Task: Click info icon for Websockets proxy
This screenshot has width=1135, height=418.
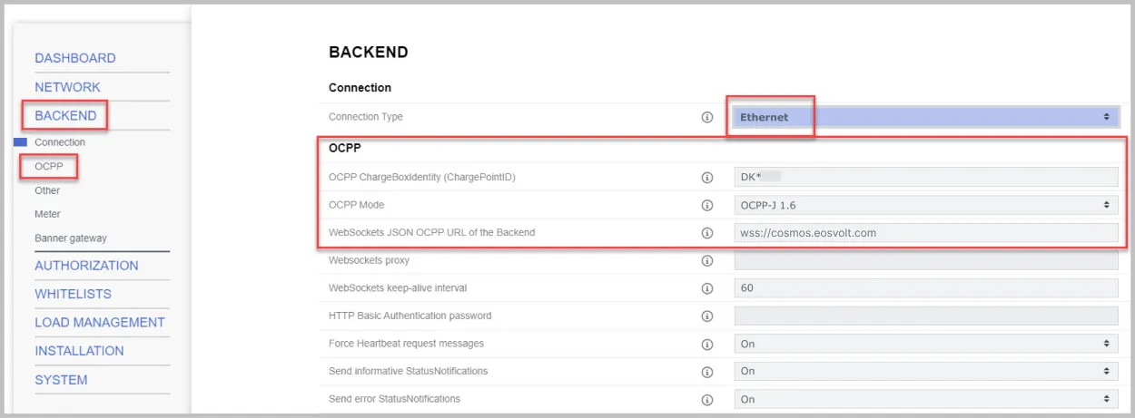Action: (x=707, y=261)
